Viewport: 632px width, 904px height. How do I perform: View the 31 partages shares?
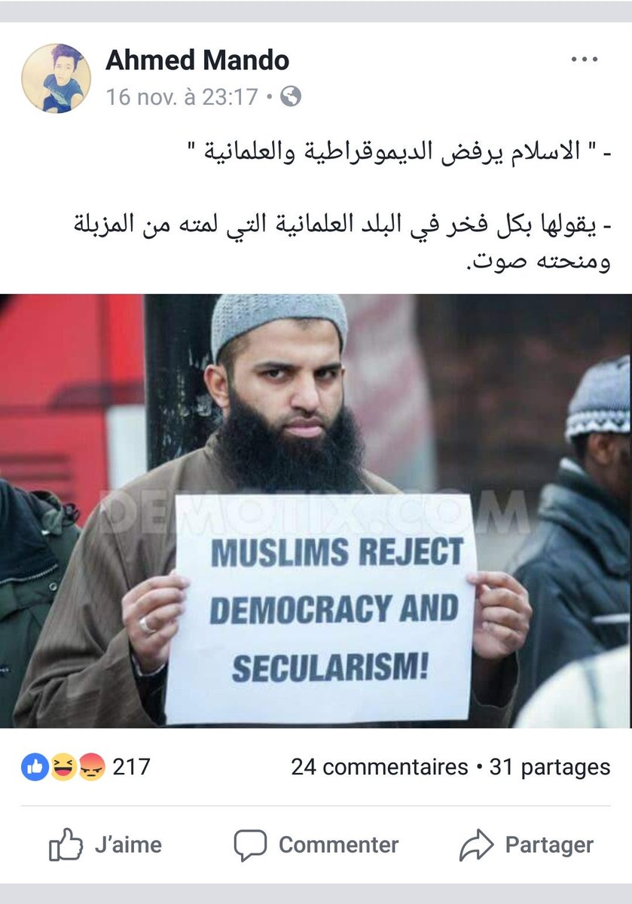tap(550, 768)
